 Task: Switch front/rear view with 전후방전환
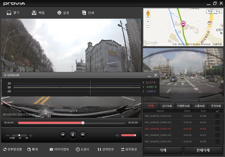pyautogui.click(x=13, y=150)
